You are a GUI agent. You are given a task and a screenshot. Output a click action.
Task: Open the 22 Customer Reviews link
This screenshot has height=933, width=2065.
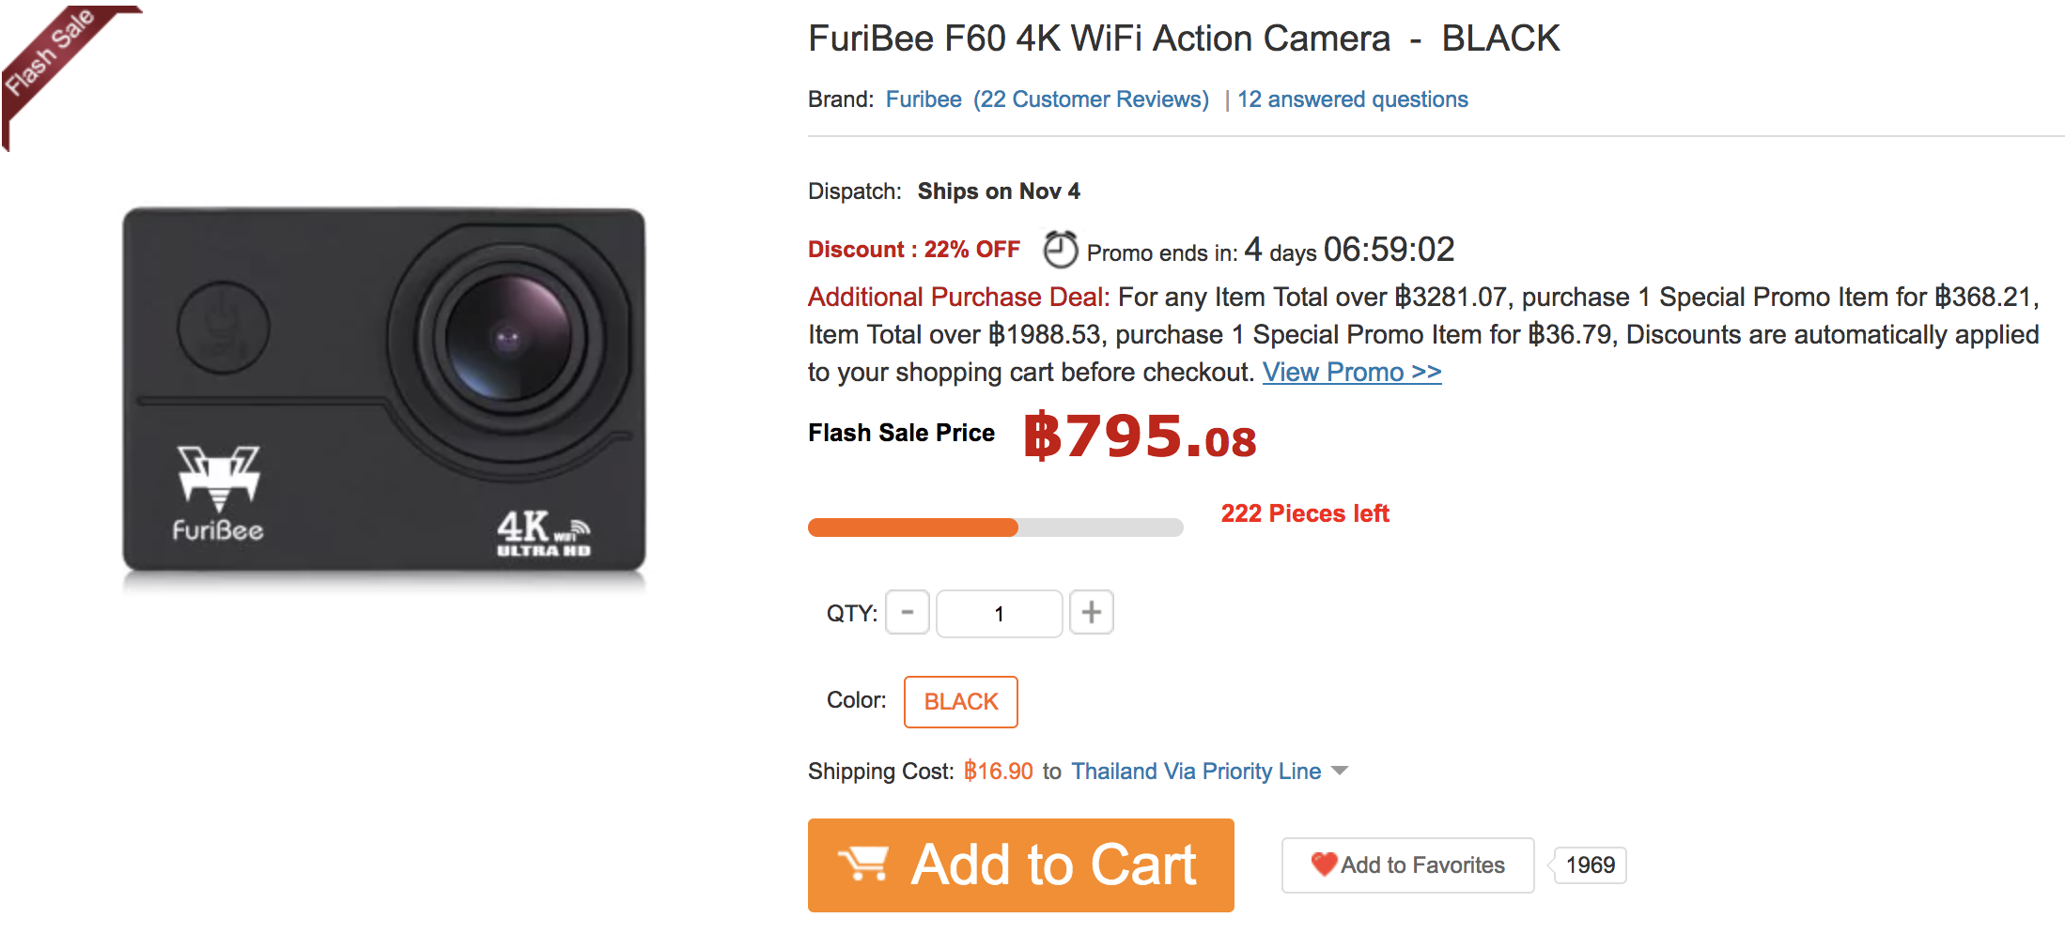click(x=1091, y=99)
